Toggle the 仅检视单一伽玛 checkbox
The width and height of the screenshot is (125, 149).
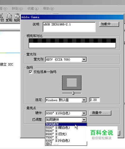(x=31, y=72)
